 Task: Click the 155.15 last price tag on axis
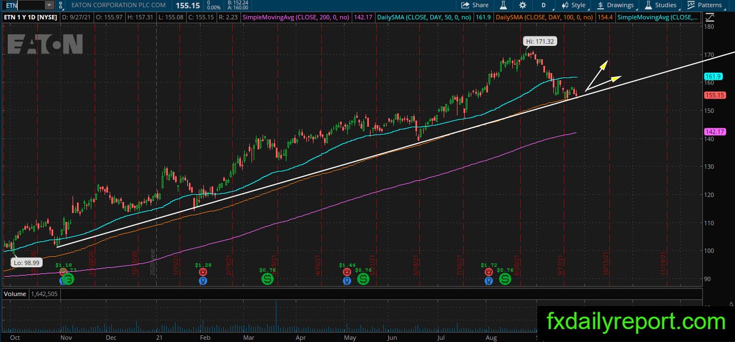pyautogui.click(x=715, y=95)
